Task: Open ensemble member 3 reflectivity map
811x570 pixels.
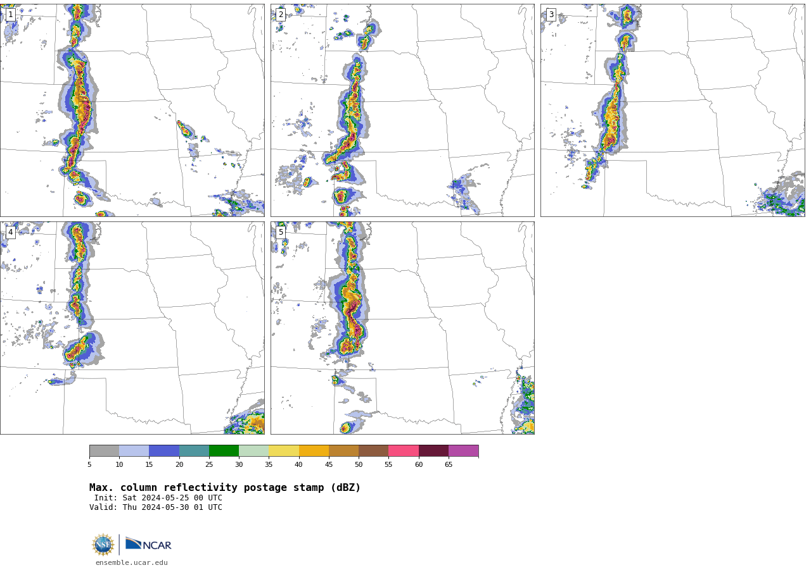Action: [672, 110]
